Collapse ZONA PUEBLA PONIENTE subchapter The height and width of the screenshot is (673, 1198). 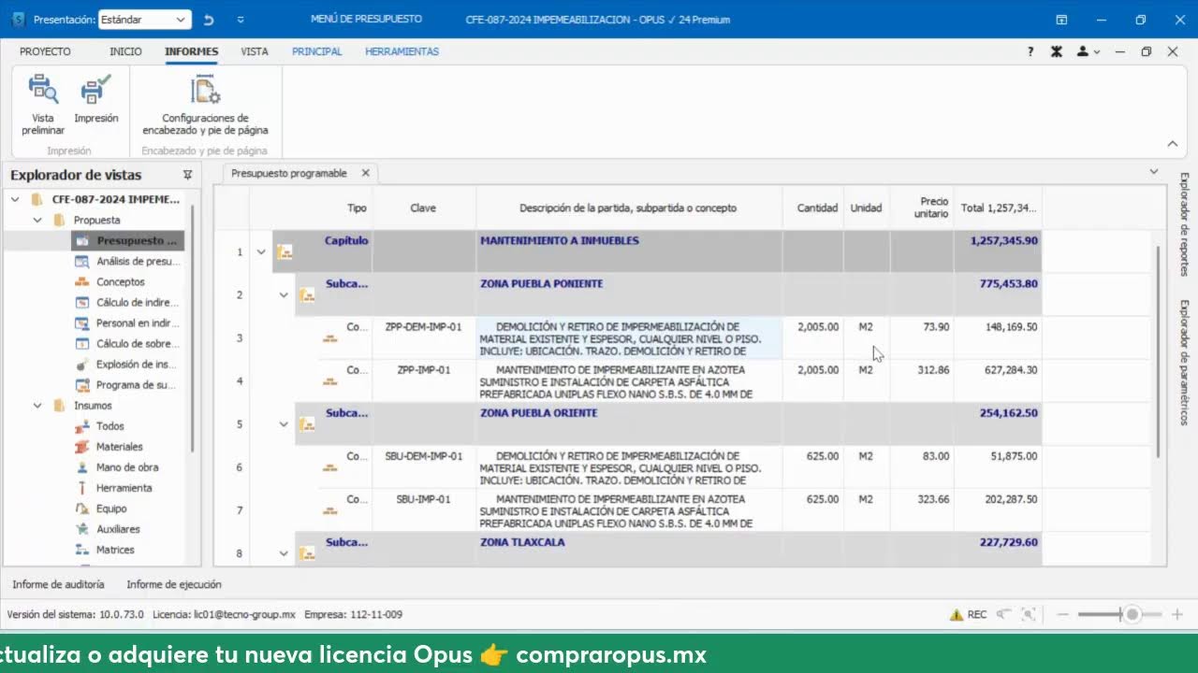[x=284, y=295]
